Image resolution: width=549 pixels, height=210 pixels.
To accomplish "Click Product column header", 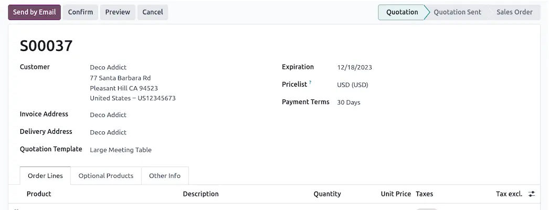I will [39, 194].
